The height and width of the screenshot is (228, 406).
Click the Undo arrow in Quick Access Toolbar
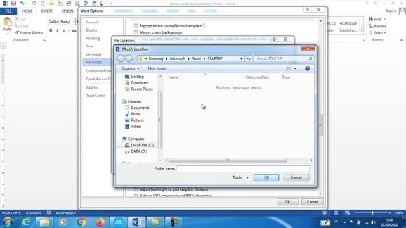(x=22, y=3)
